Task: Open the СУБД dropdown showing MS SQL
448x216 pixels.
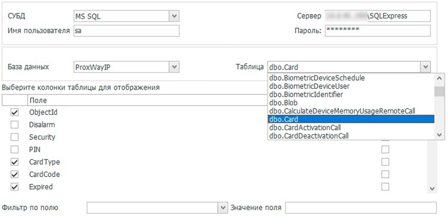Action: (173, 16)
